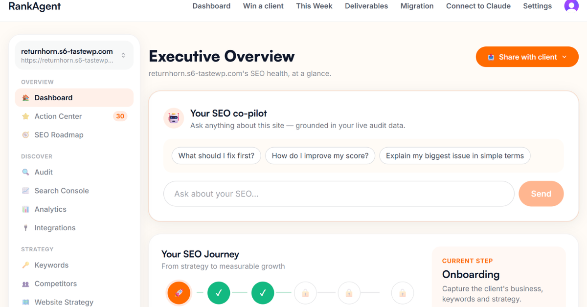Viewport: 587px width, 307px height.
Task: Click the Action Center star icon
Action: 25,116
